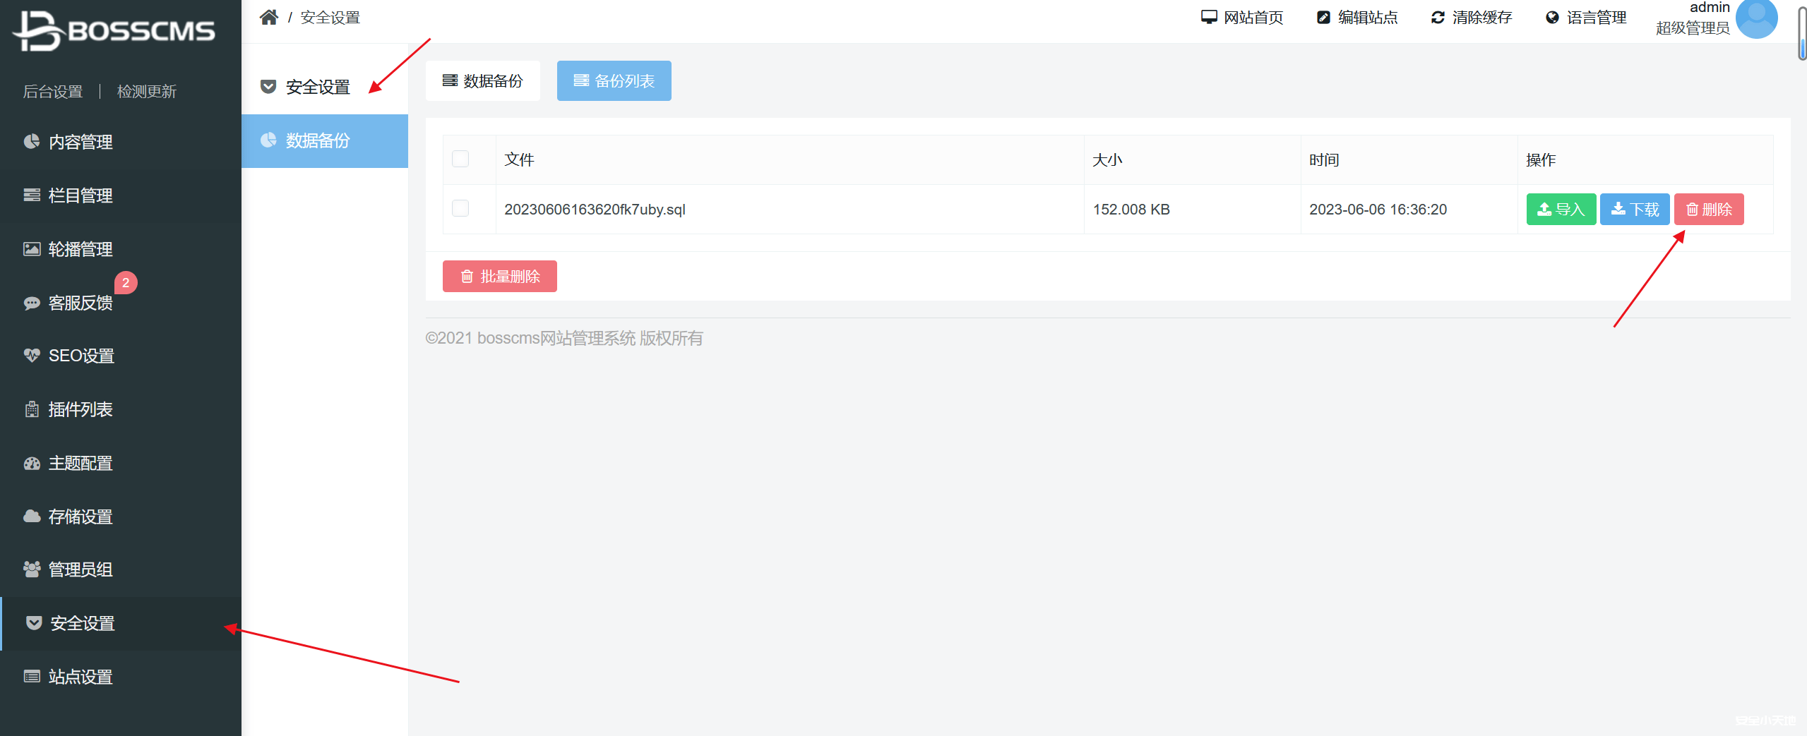
Task: Open 内容管理 in the sidebar
Action: [x=121, y=142]
